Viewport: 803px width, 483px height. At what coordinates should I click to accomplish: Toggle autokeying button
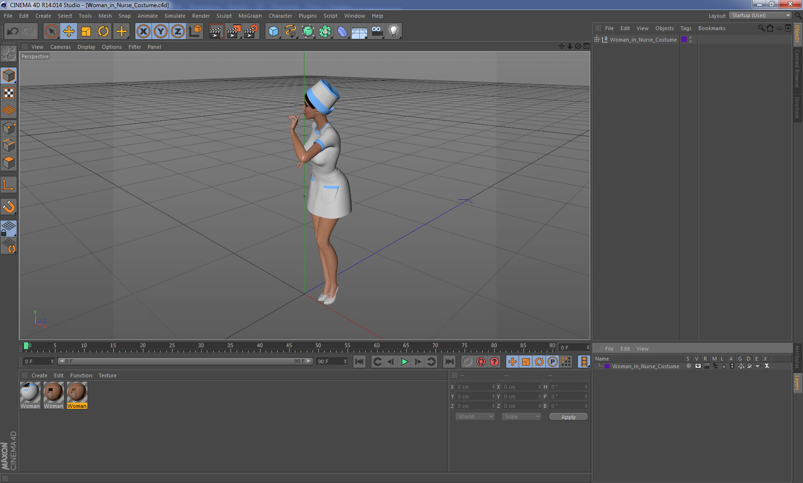click(481, 362)
